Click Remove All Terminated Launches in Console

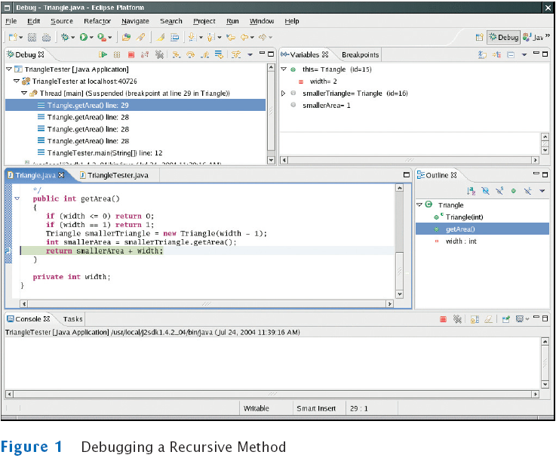457,320
